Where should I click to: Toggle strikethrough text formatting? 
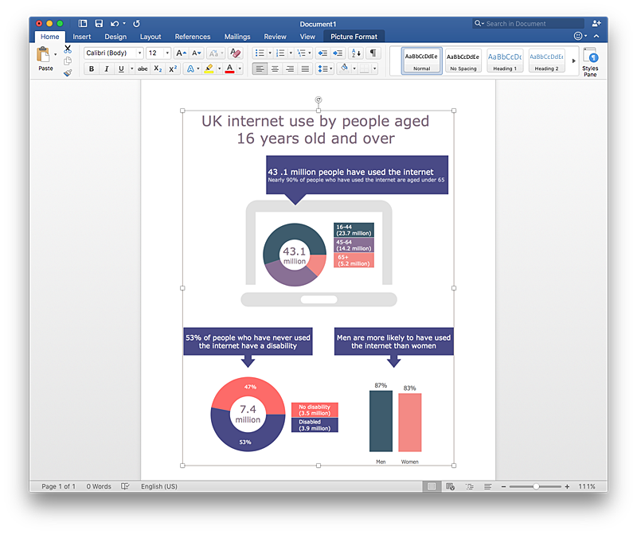point(143,69)
